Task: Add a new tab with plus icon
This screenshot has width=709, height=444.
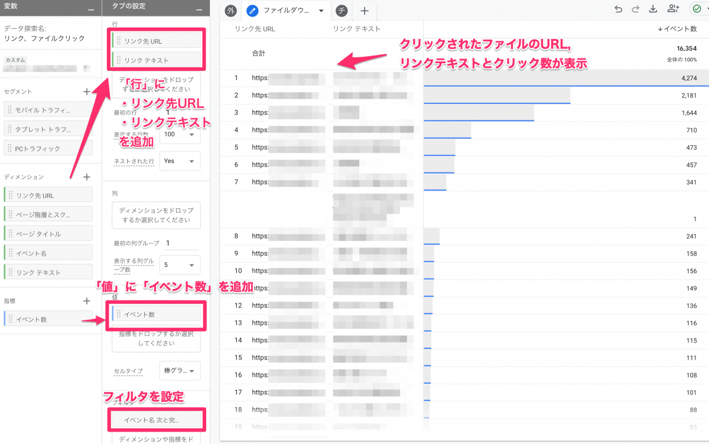Action: [x=365, y=11]
